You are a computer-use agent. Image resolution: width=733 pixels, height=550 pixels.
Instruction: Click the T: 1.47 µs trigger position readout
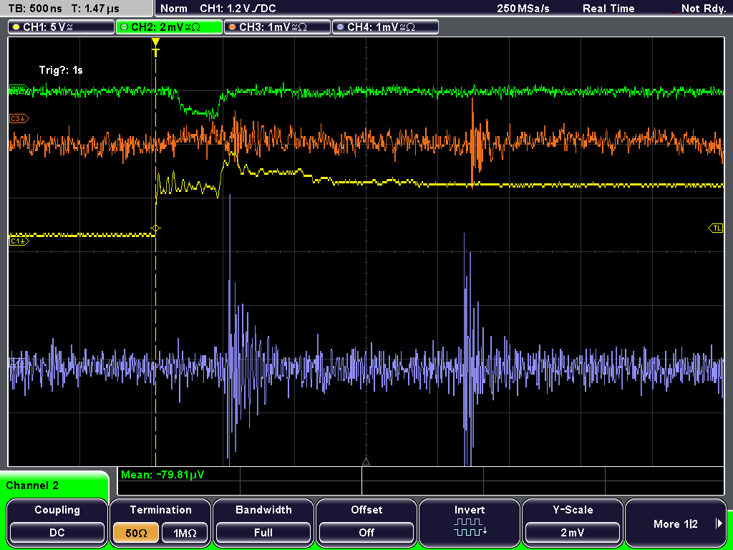point(95,9)
